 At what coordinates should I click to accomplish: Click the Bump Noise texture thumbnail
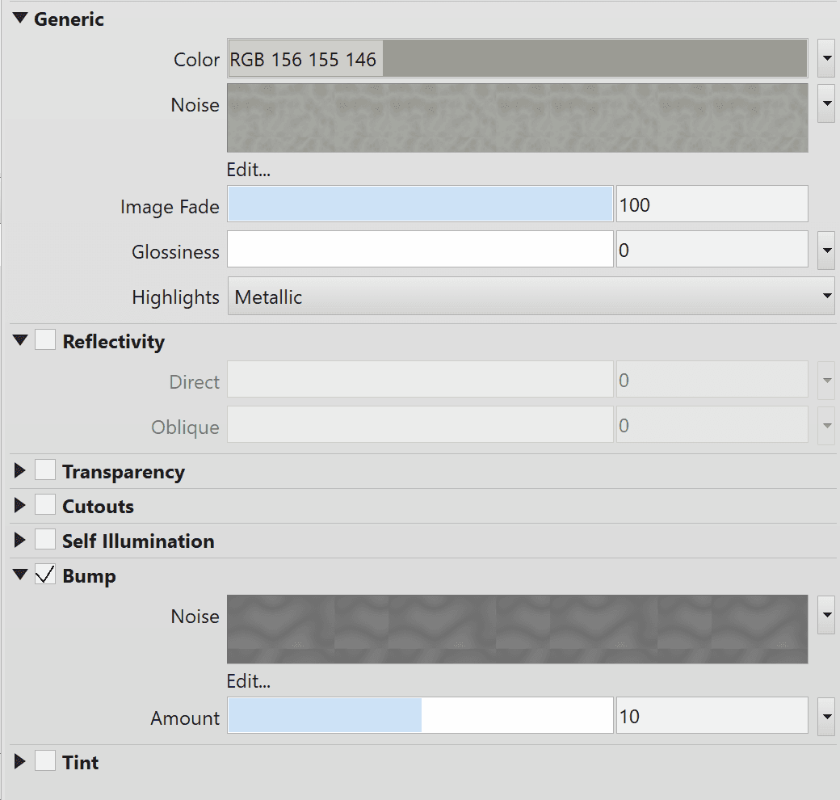pyautogui.click(x=517, y=629)
